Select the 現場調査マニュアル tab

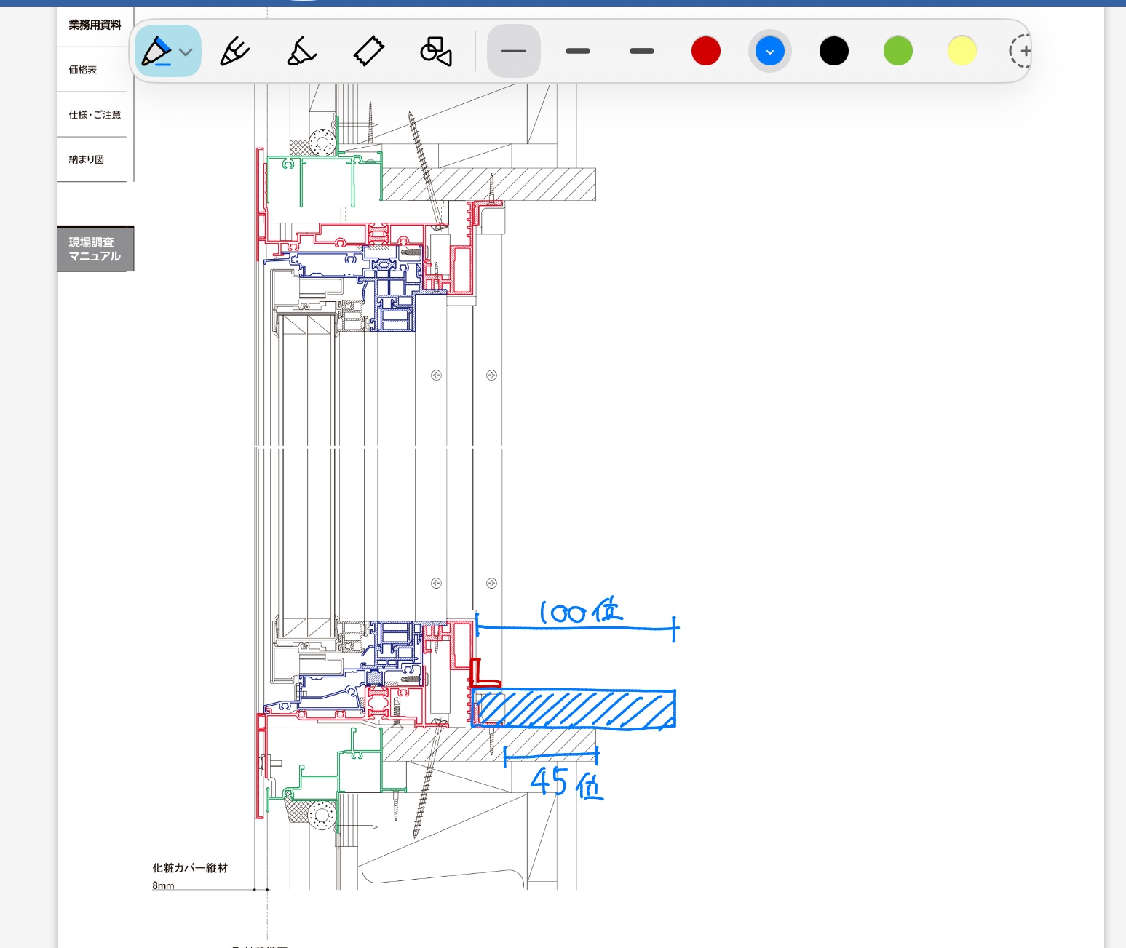(95, 249)
